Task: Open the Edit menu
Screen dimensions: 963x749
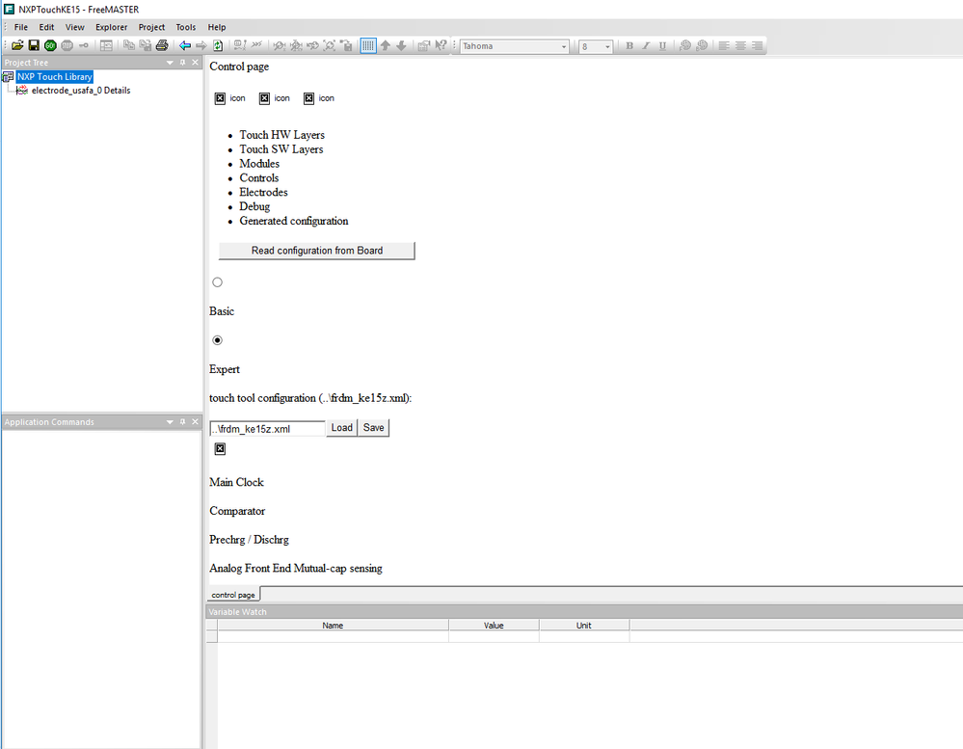Action: click(46, 27)
